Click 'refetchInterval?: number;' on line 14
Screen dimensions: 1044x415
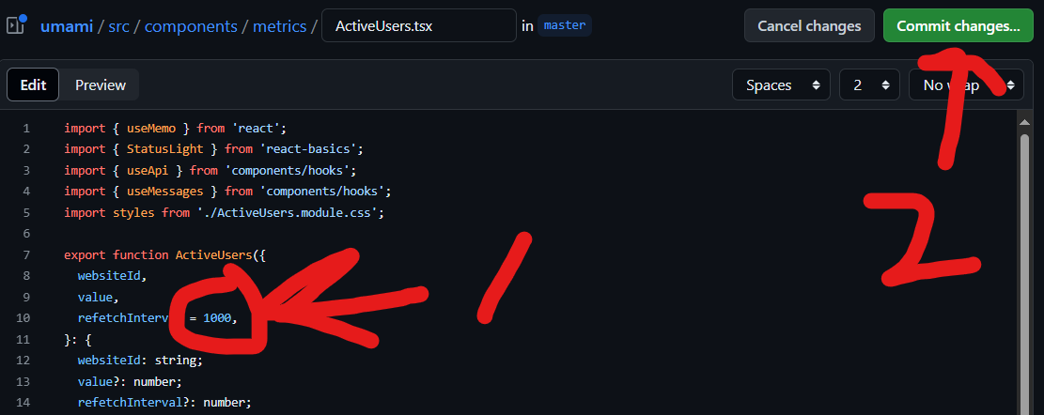[x=165, y=403]
